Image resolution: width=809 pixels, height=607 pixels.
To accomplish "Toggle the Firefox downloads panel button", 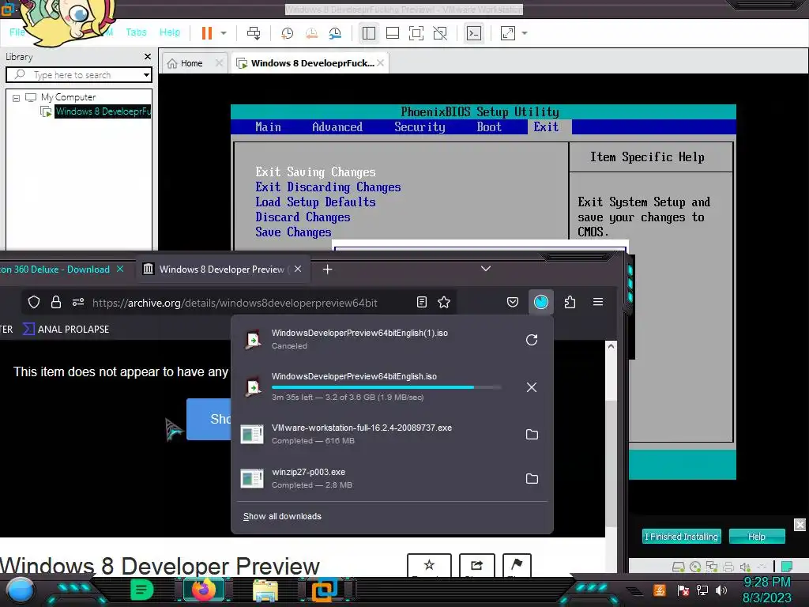I will [x=540, y=302].
